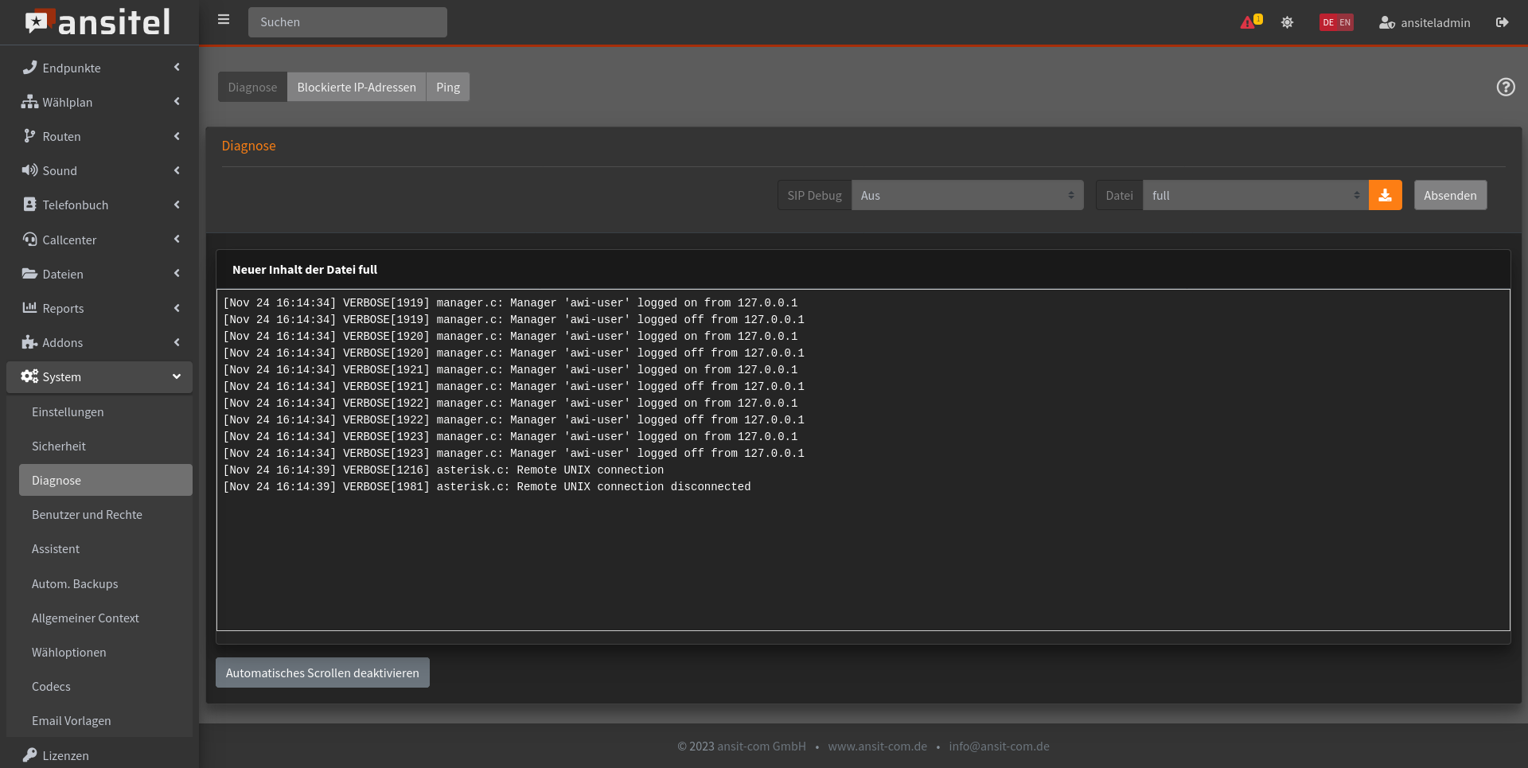Open the help question mark icon
Viewport: 1528px width, 768px height.
click(x=1505, y=87)
